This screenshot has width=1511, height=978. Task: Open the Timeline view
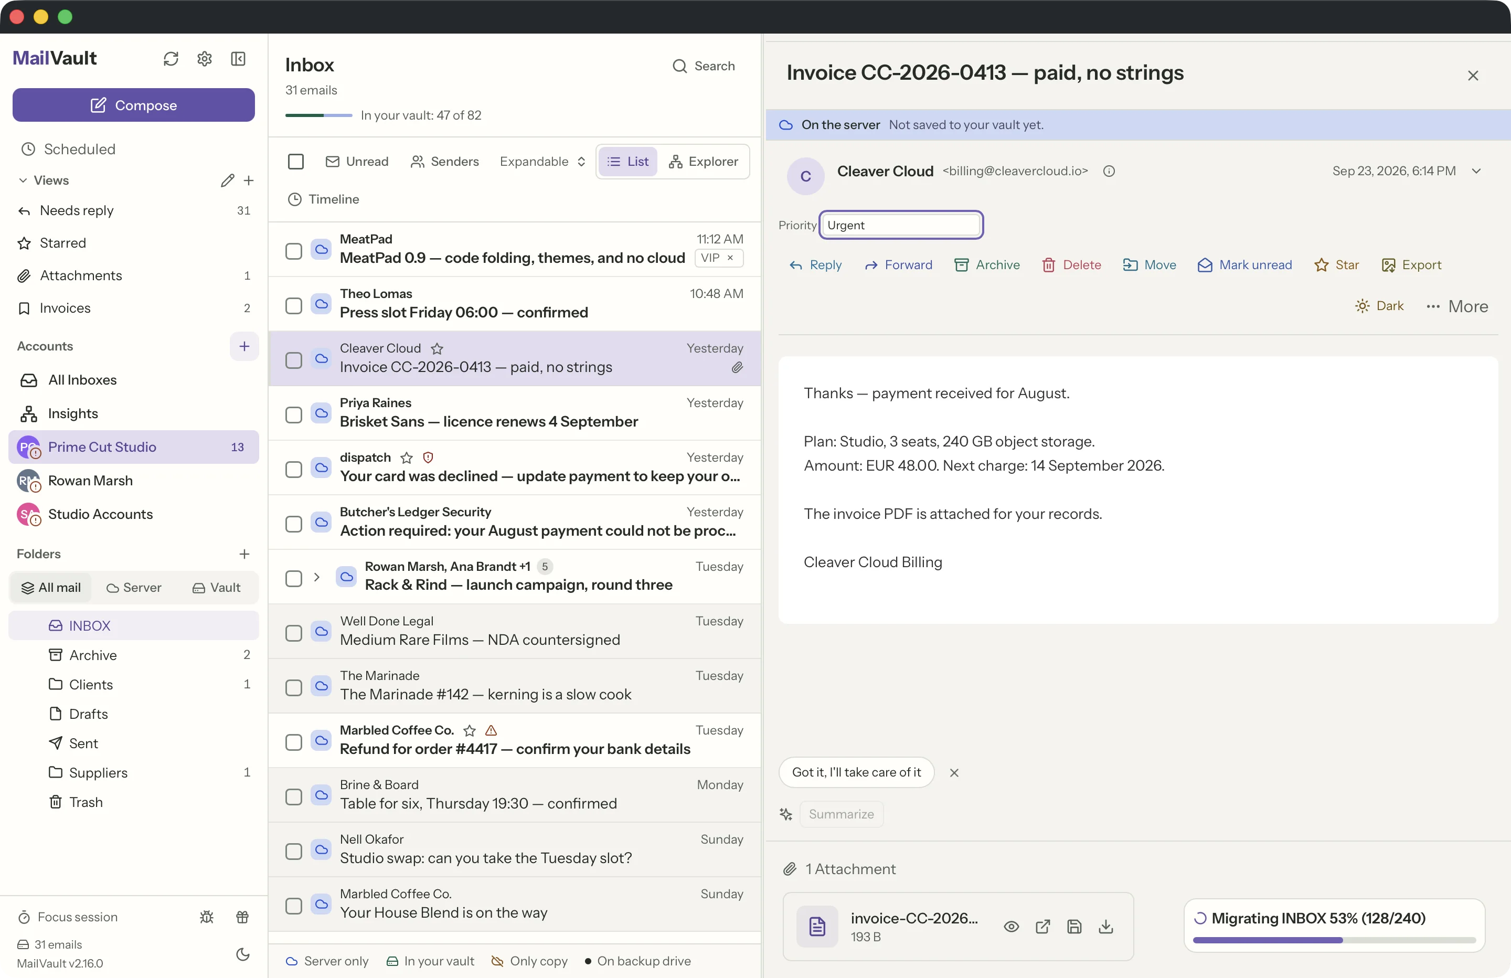tap(324, 199)
